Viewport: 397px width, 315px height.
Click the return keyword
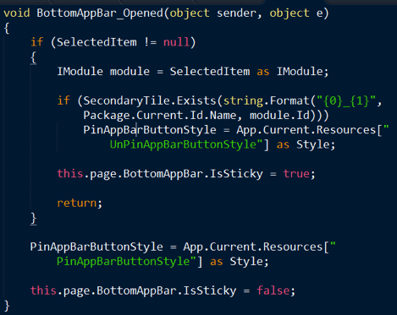77,203
